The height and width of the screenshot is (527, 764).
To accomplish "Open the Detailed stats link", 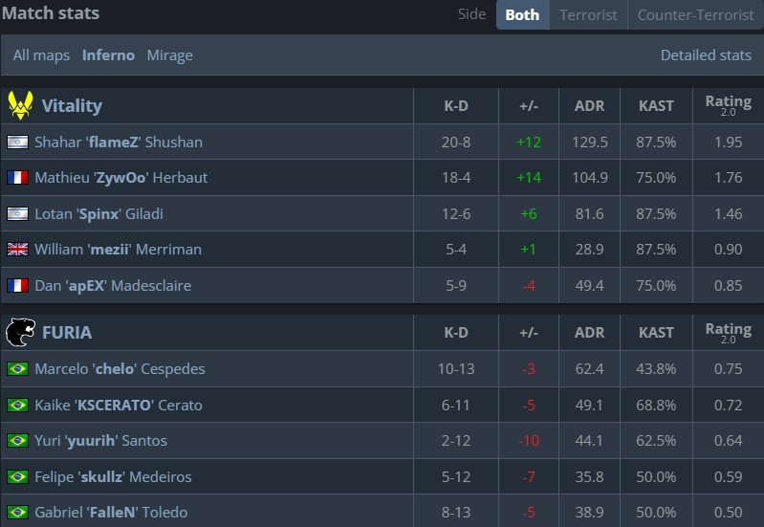I will 706,55.
